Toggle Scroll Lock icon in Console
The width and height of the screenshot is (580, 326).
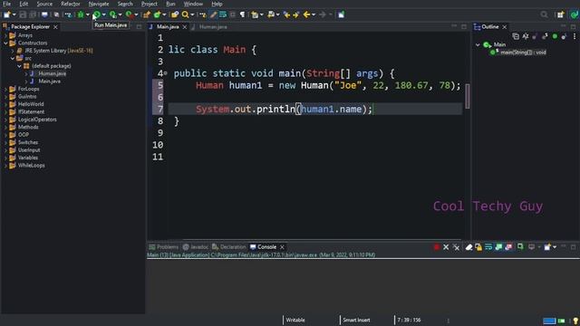478,247
